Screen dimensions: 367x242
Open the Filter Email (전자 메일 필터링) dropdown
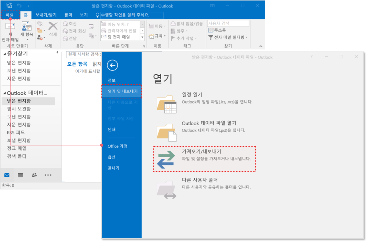pos(228,37)
